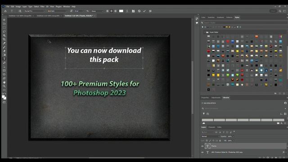This screenshot has width=288, height=162.
Task: Apply the highlighted style thumbnail in Styles
Action: point(261,70)
